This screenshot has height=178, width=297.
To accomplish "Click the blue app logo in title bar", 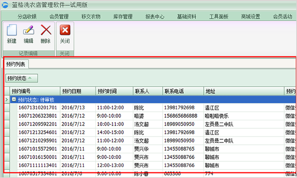I will coord(5,5).
